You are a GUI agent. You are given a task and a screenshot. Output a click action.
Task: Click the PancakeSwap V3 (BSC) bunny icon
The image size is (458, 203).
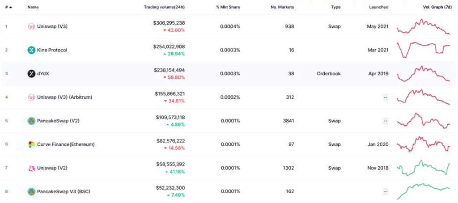tap(31, 192)
